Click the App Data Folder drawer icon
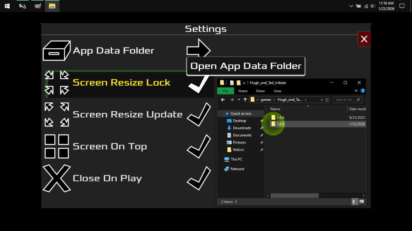The height and width of the screenshot is (231, 412). (56, 51)
